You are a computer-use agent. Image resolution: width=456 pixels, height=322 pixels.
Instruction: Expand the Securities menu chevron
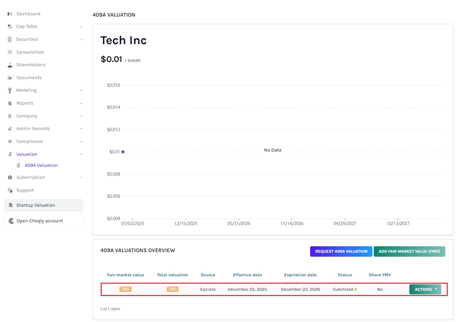(x=81, y=40)
